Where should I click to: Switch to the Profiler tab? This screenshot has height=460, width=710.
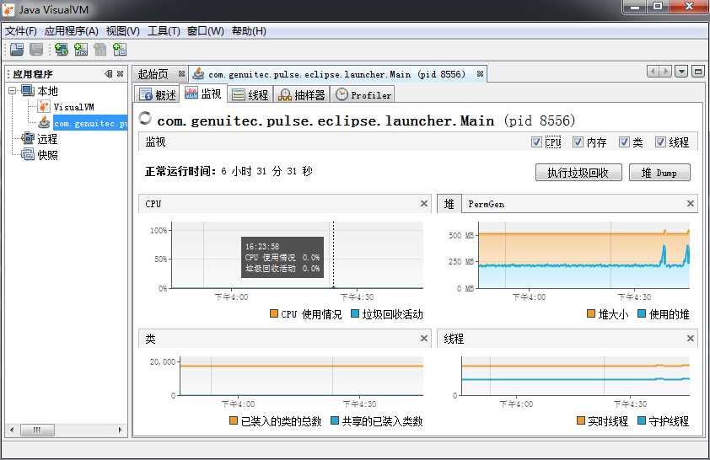[363, 94]
